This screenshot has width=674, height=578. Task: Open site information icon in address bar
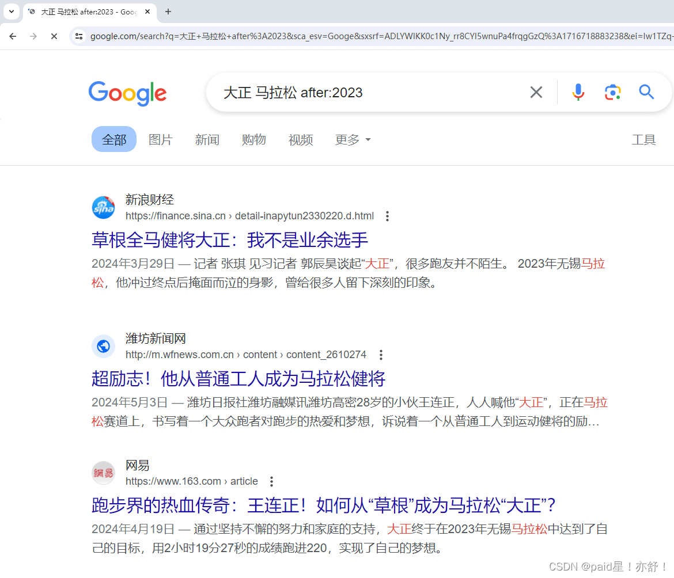point(79,36)
